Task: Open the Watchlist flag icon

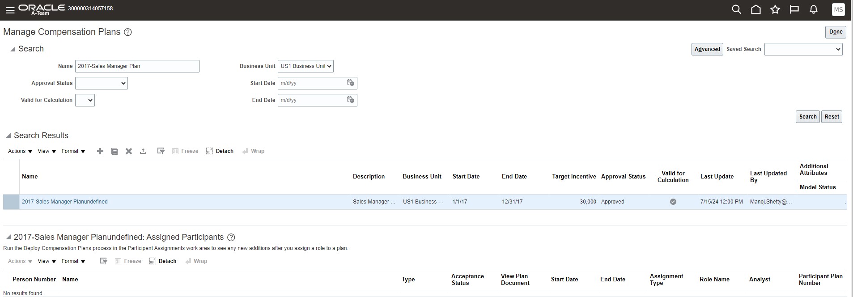Action: point(794,9)
